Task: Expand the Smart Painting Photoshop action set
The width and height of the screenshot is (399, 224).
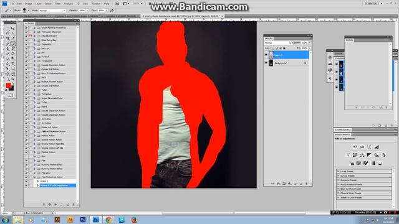Action: tap(35, 27)
